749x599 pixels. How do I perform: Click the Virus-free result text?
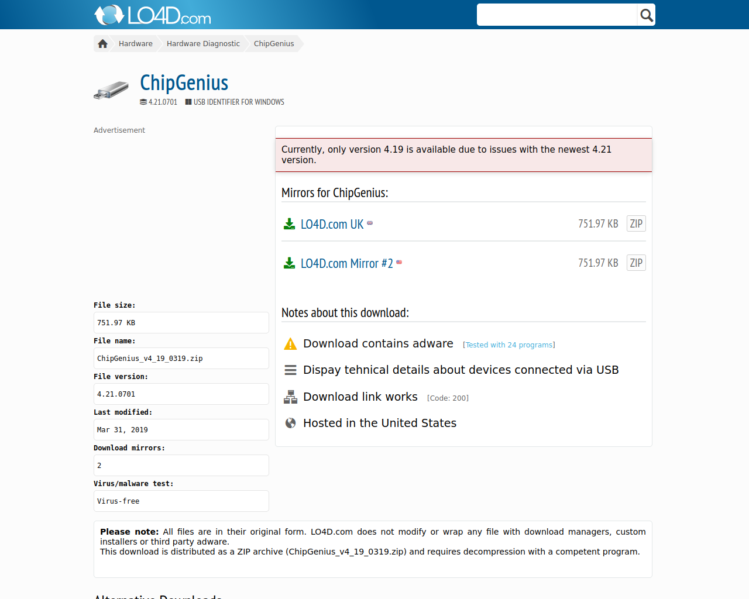(x=118, y=501)
